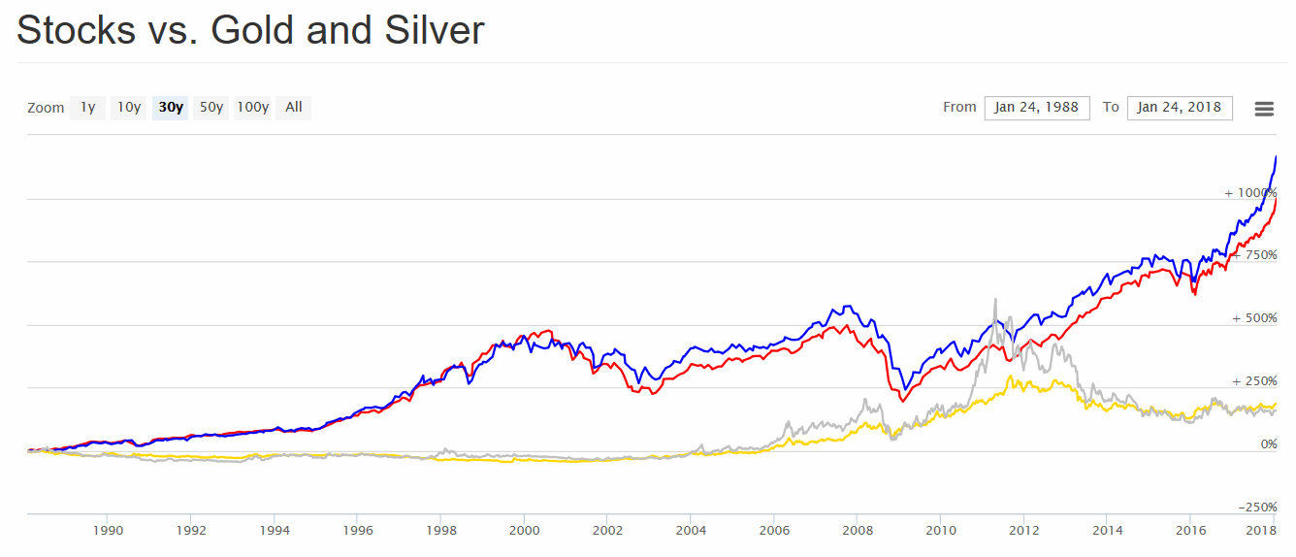Switch zoom to 50y
The height and width of the screenshot is (557, 1296).
[x=211, y=108]
